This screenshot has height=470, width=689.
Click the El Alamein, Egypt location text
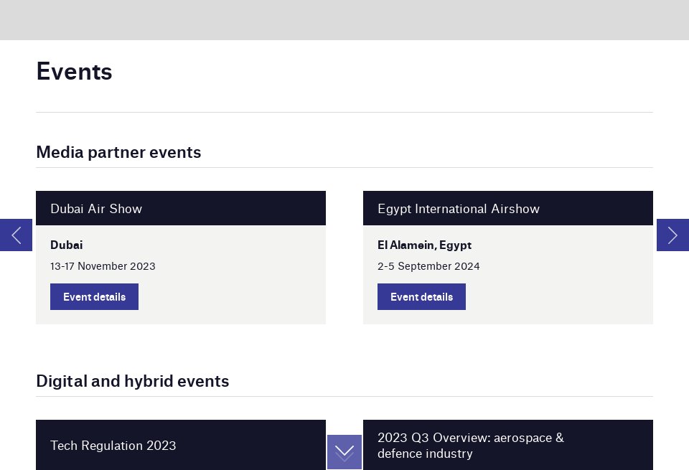(x=424, y=245)
